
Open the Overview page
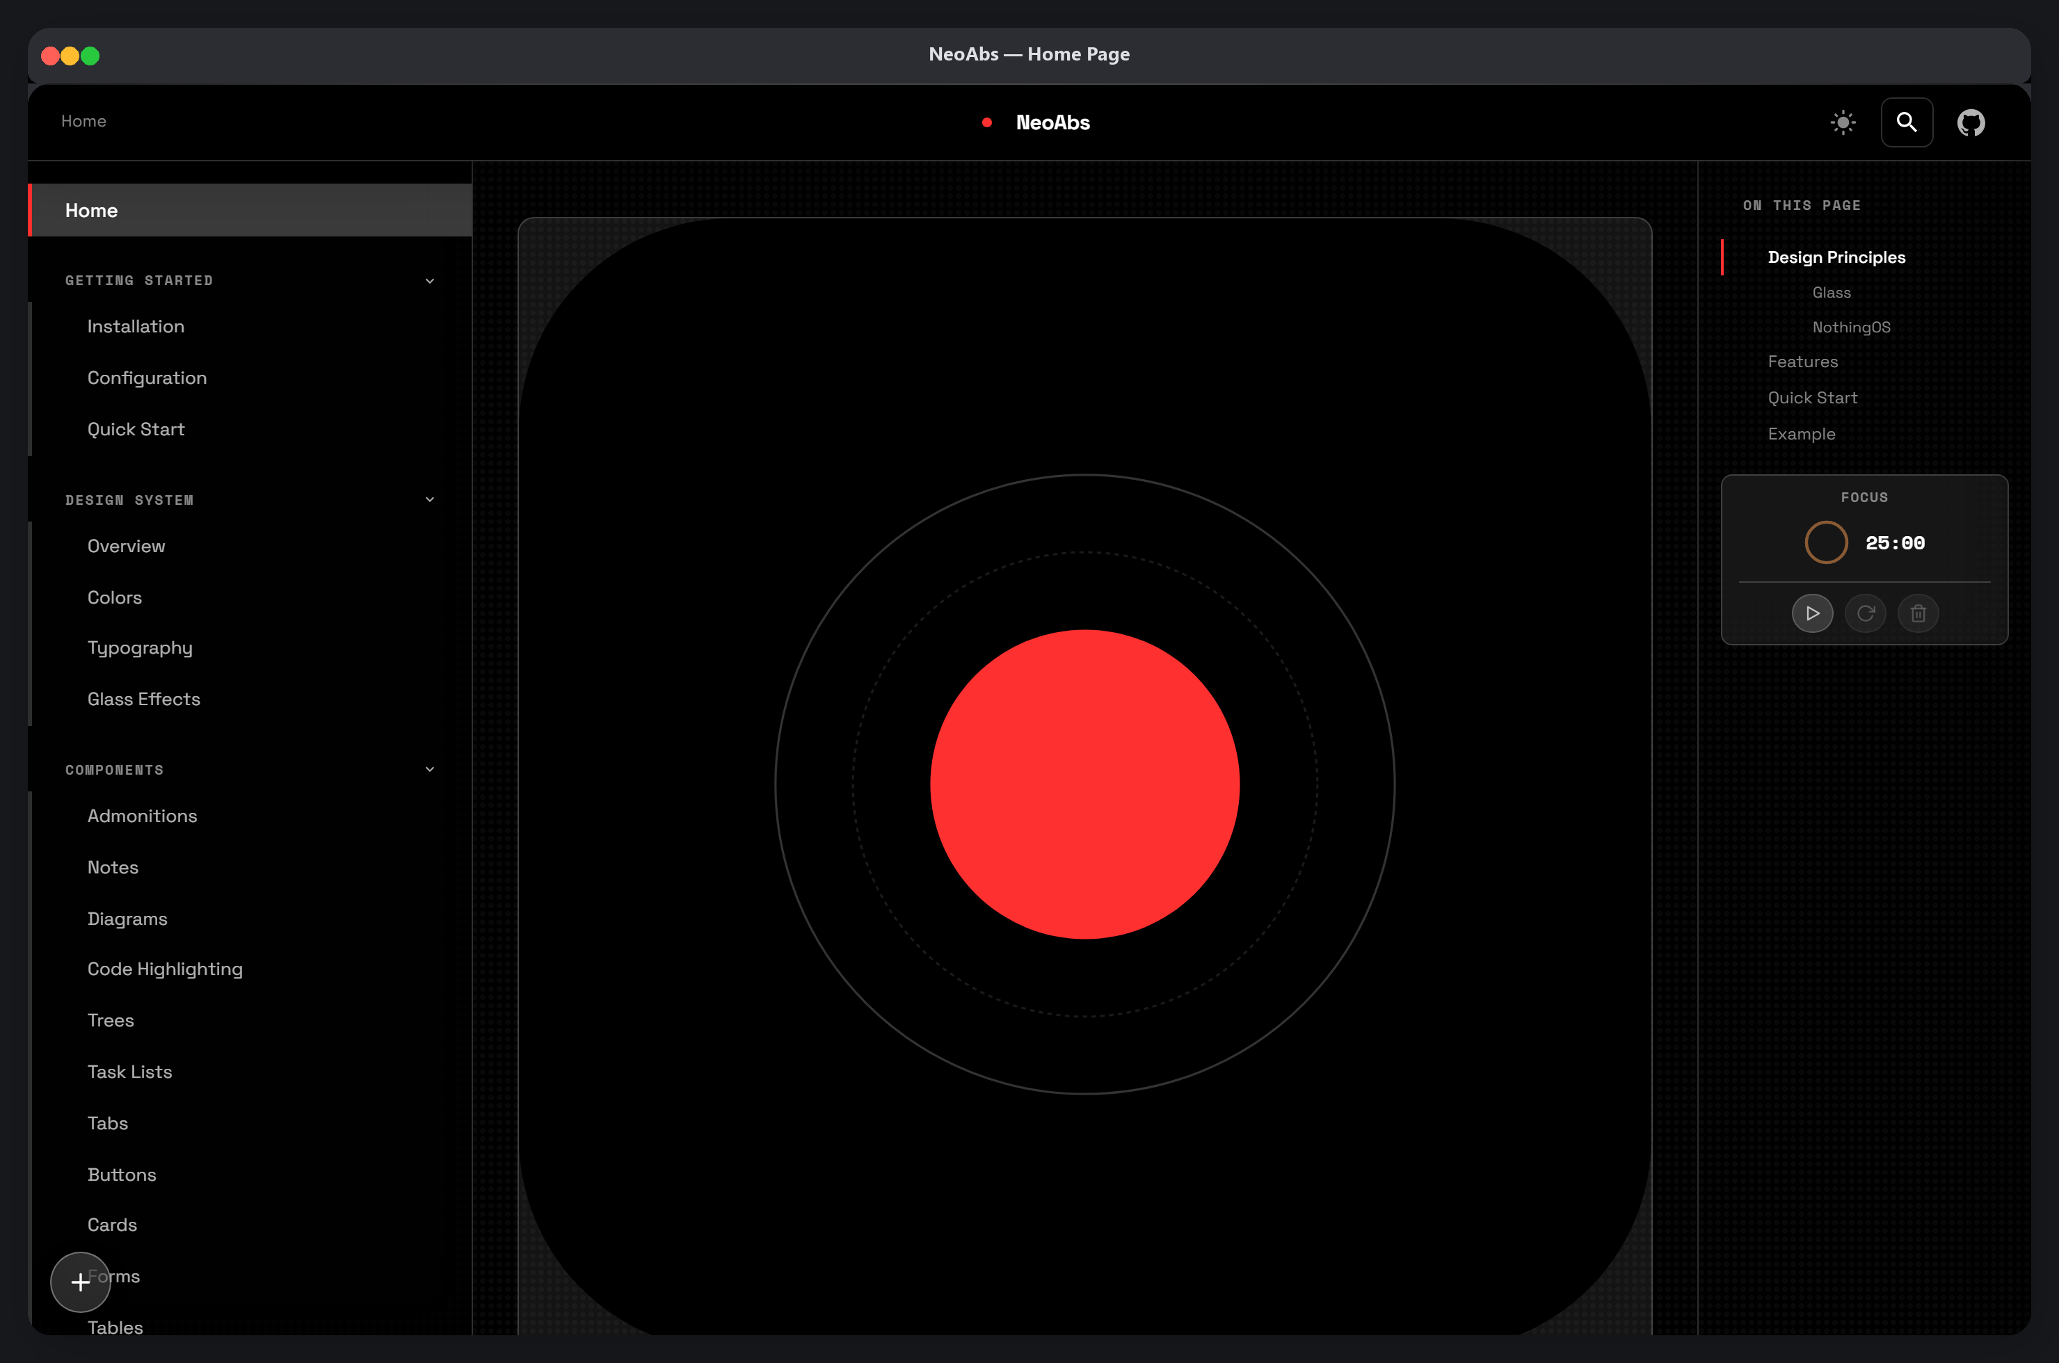point(126,546)
